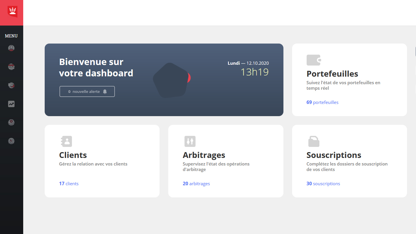The height and width of the screenshot is (234, 416).
Task: Open the "17 clients" link
Action: [x=69, y=183]
